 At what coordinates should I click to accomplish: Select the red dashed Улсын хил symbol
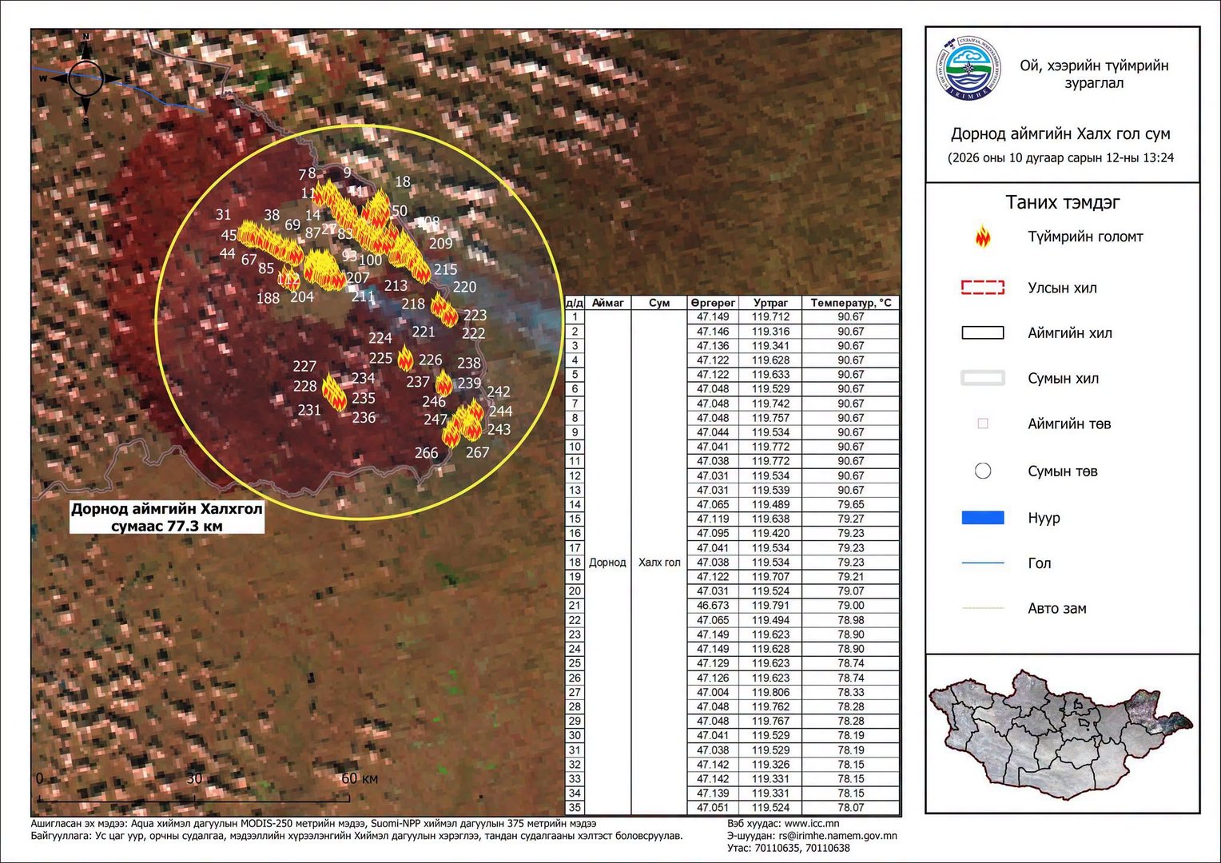click(983, 288)
